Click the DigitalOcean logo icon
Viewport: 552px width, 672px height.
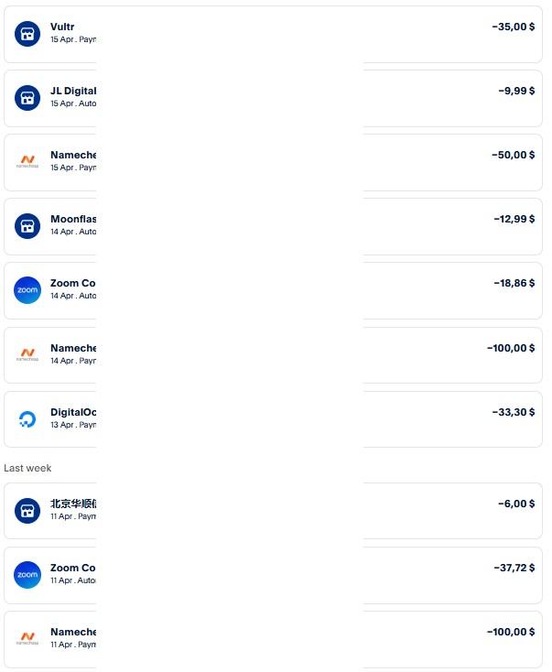point(27,419)
